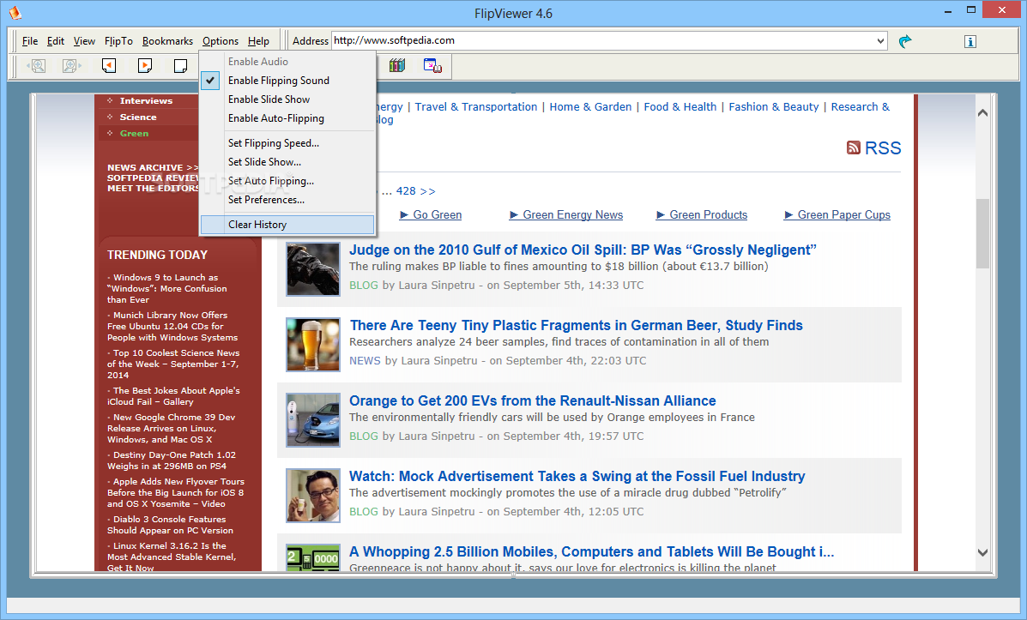Click Green Energy News ad link

[x=566, y=214]
